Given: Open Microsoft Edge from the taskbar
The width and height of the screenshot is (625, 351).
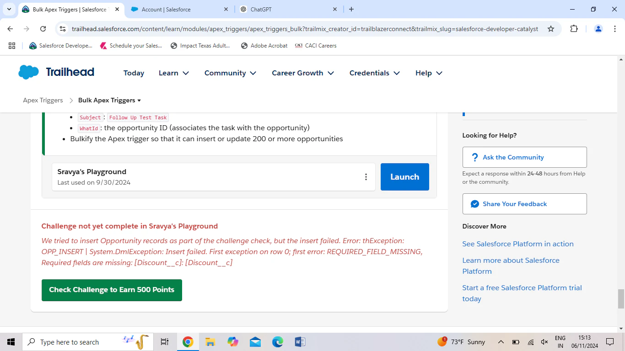Looking at the screenshot, I should pyautogui.click(x=278, y=342).
